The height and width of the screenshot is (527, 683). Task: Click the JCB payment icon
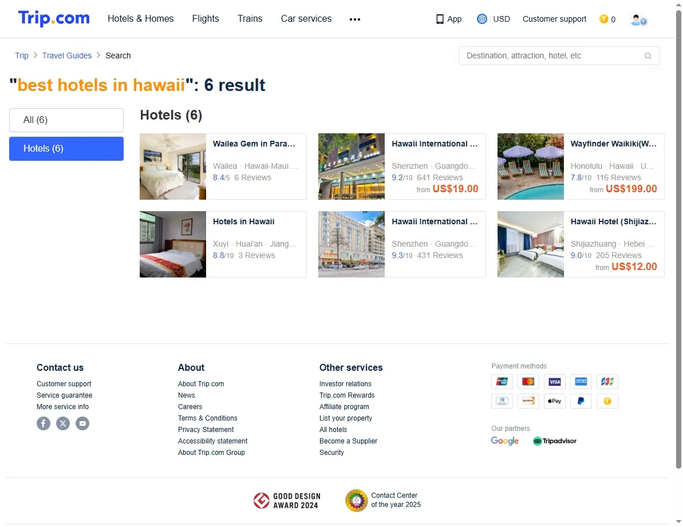point(607,382)
